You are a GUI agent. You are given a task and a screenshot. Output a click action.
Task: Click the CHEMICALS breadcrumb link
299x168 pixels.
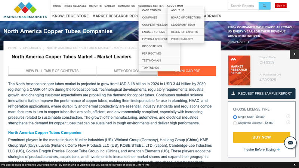coord(32,48)
